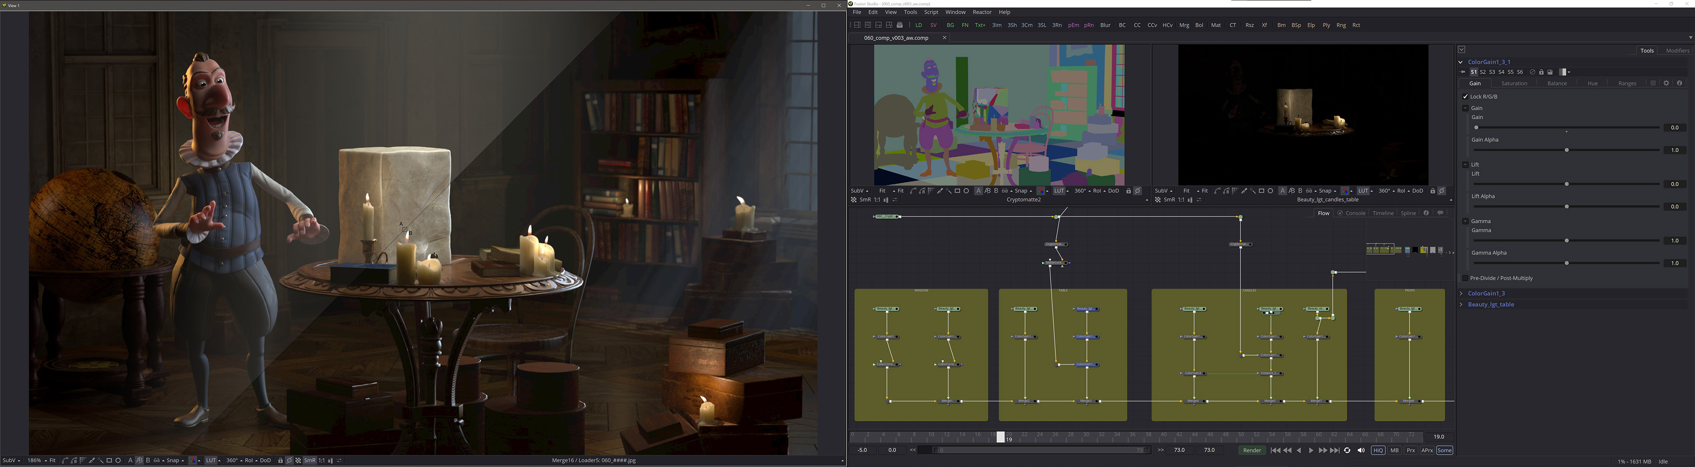Add an Xf transform tool
Screen dimensions: 1695x467
point(1264,25)
